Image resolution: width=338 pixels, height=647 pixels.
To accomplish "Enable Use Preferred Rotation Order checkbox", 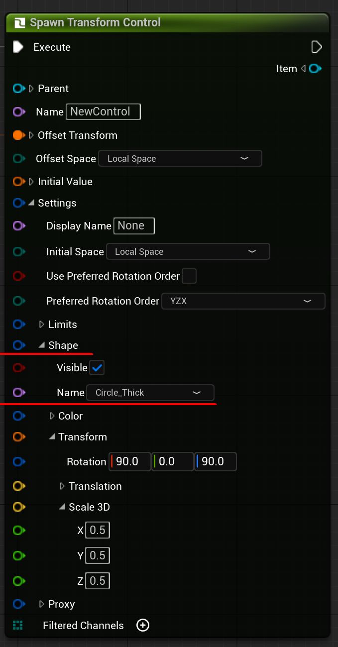I will pos(189,276).
